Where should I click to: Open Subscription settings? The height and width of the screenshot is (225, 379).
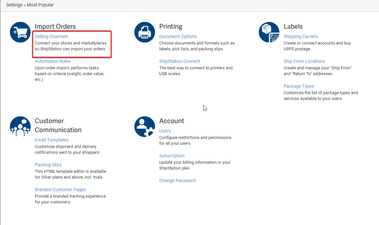pos(171,156)
